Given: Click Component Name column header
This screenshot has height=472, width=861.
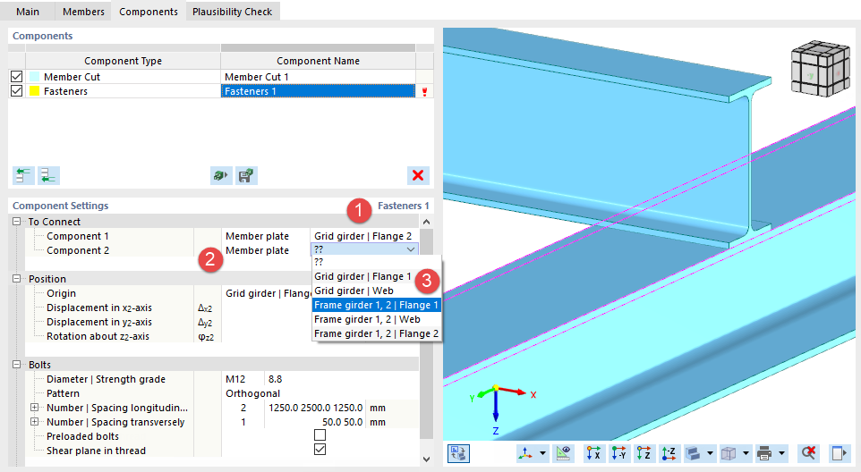Looking at the screenshot, I should click(x=318, y=61).
